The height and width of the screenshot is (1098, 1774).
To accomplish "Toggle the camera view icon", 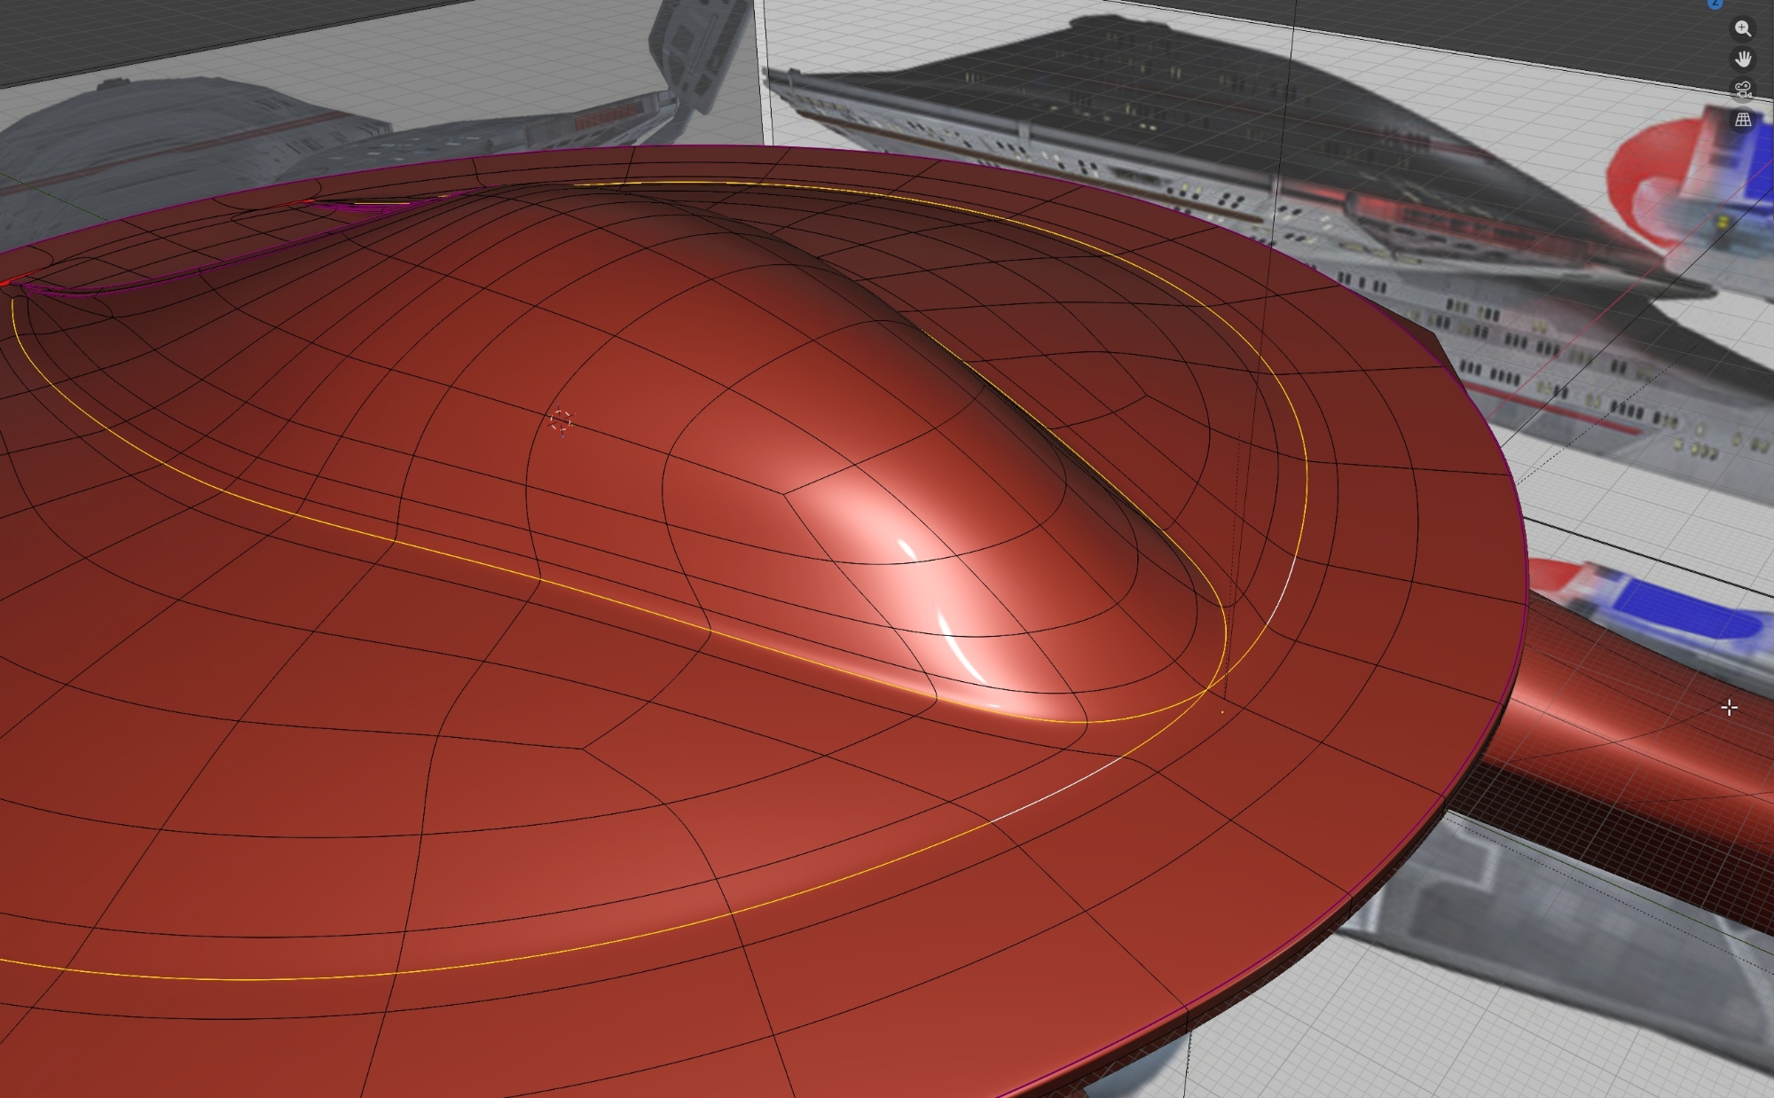I will tap(1743, 90).
